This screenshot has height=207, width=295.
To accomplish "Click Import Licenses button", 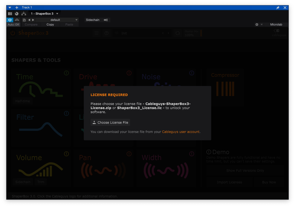I will (x=229, y=182).
